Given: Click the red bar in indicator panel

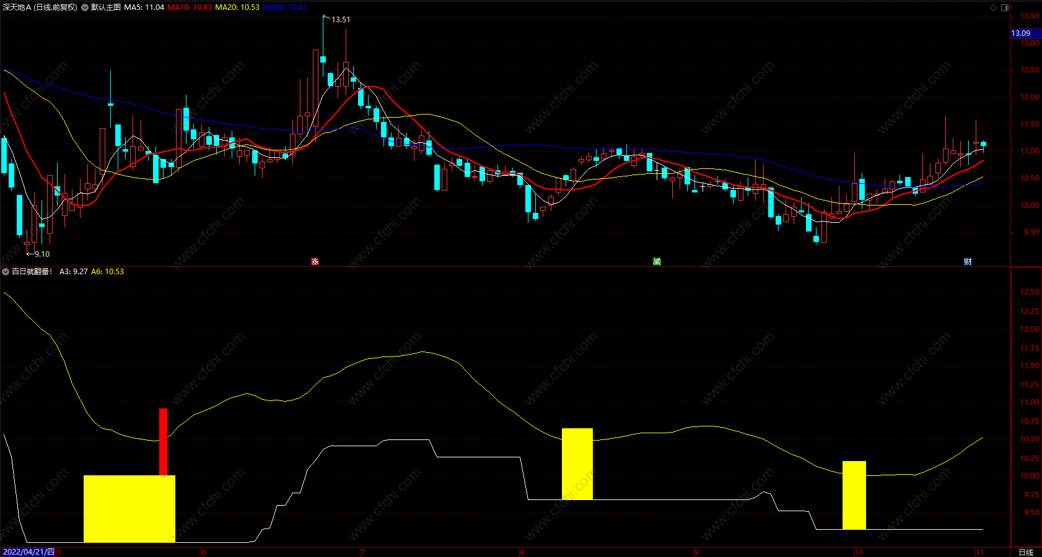Looking at the screenshot, I should point(163,442).
